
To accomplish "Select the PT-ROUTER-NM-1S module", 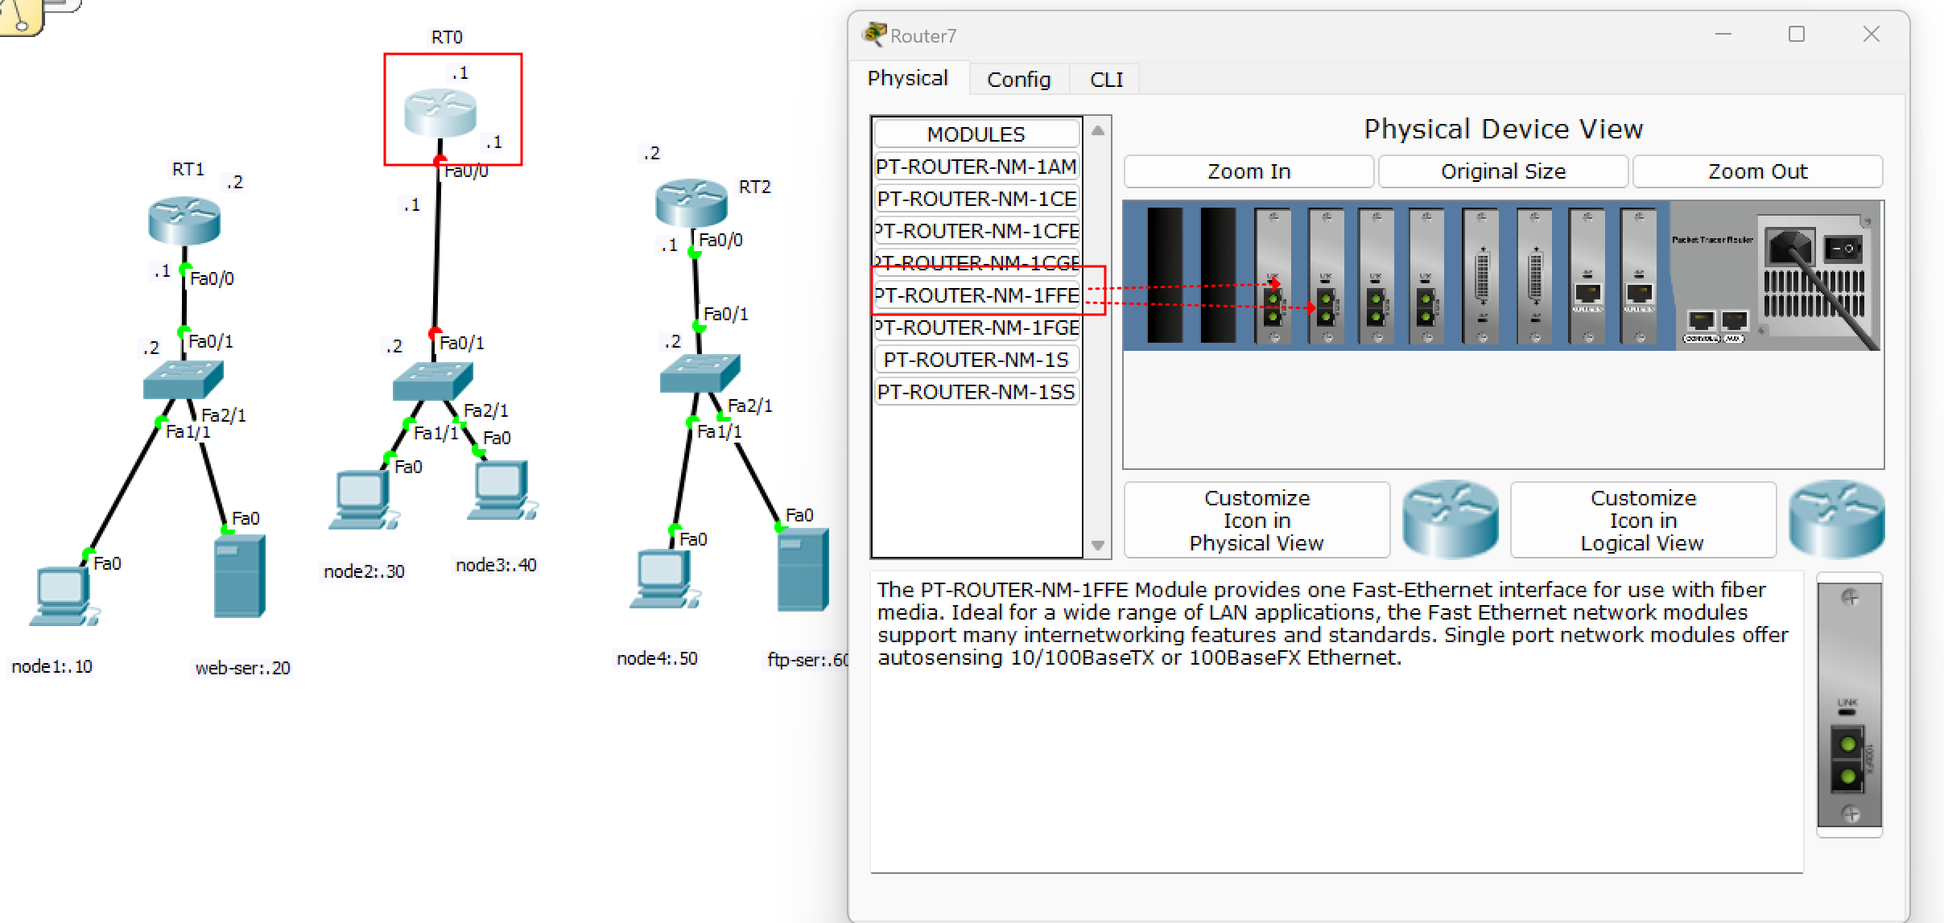I will 976,360.
